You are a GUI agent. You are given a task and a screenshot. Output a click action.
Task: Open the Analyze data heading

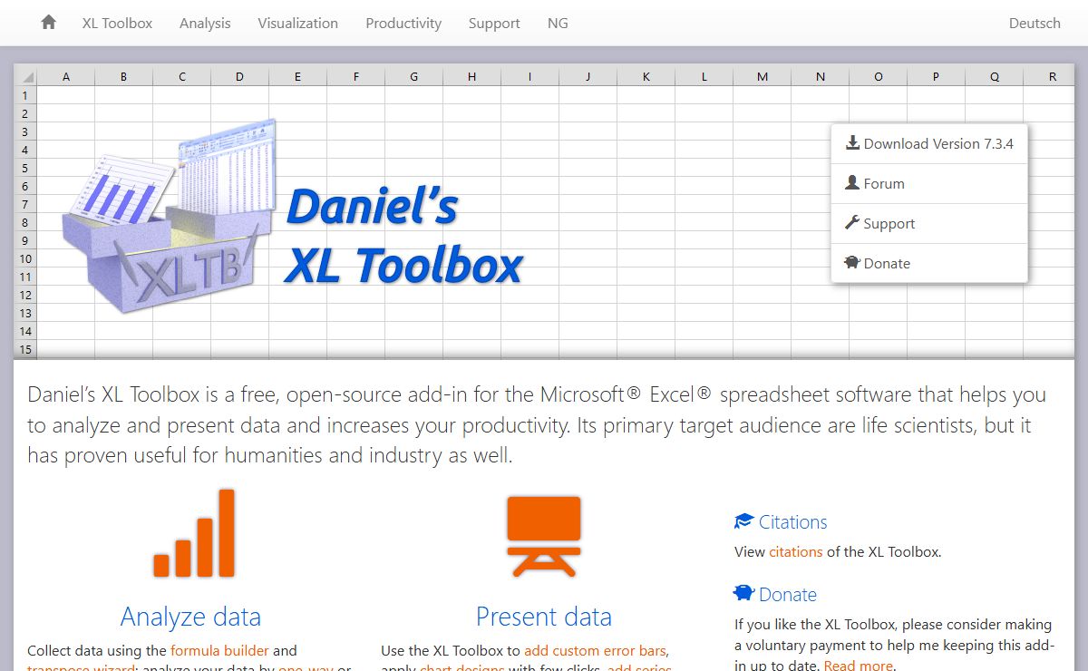tap(190, 617)
